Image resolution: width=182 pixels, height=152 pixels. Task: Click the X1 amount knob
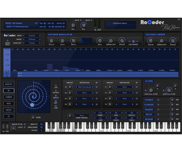(70, 87)
